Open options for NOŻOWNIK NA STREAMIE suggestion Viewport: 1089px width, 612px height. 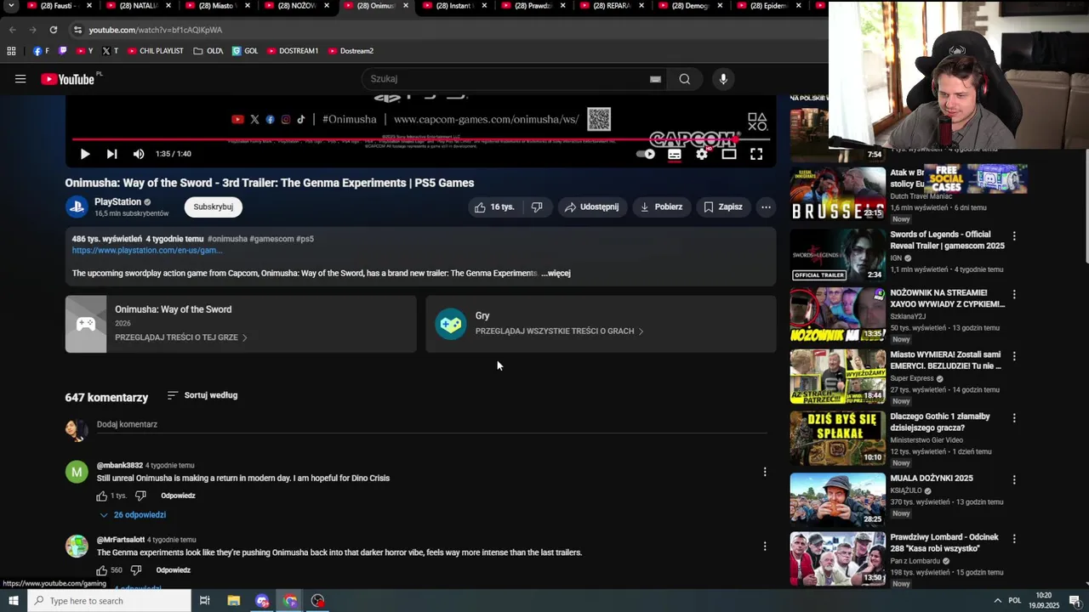click(x=1014, y=294)
